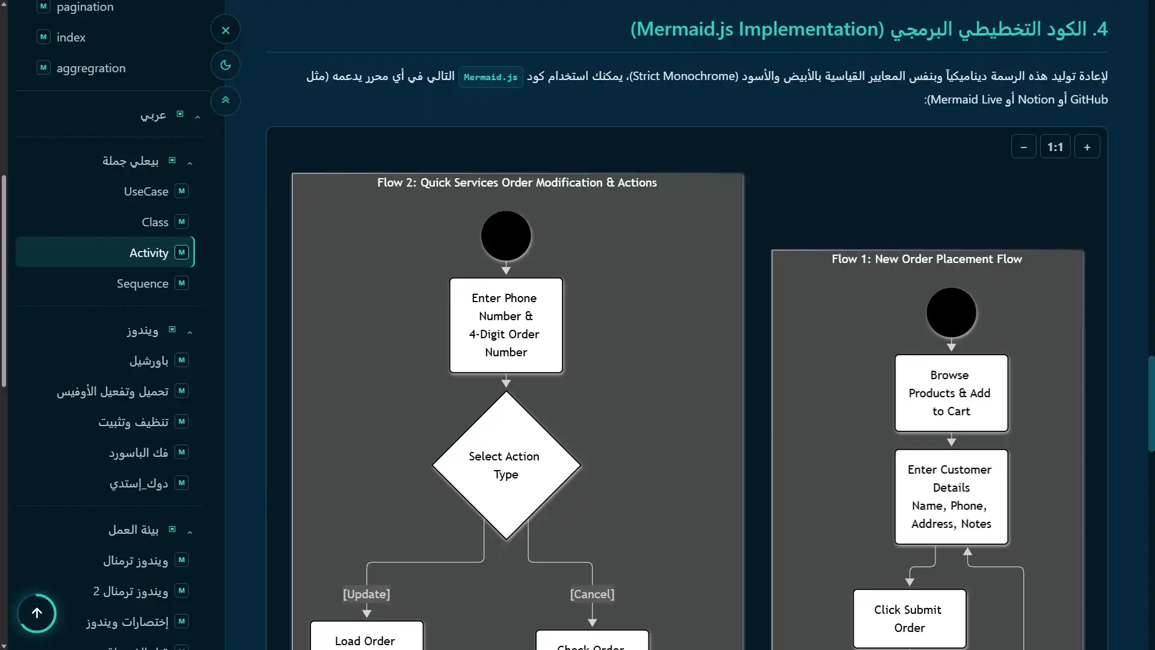Viewport: 1155px width, 650px height.
Task: Open the index page
Action: (x=71, y=37)
